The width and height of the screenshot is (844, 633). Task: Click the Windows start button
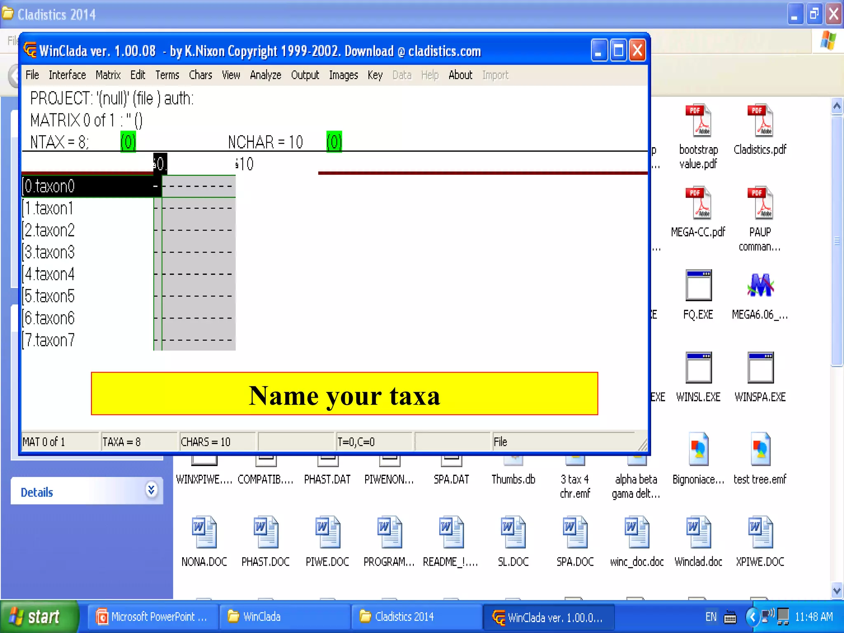40,617
